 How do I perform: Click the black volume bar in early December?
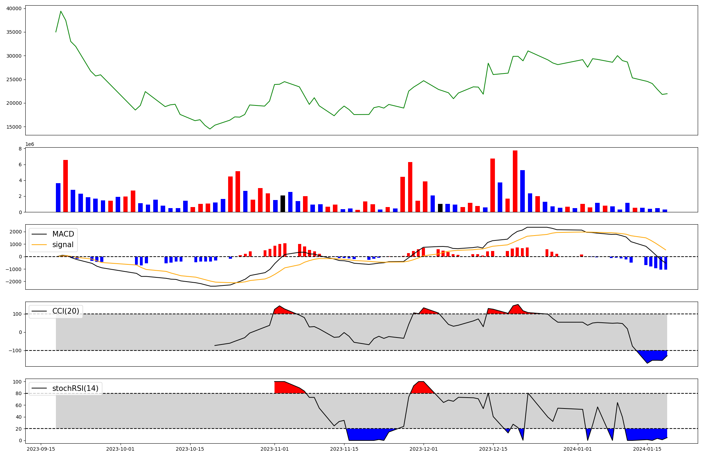440,208
